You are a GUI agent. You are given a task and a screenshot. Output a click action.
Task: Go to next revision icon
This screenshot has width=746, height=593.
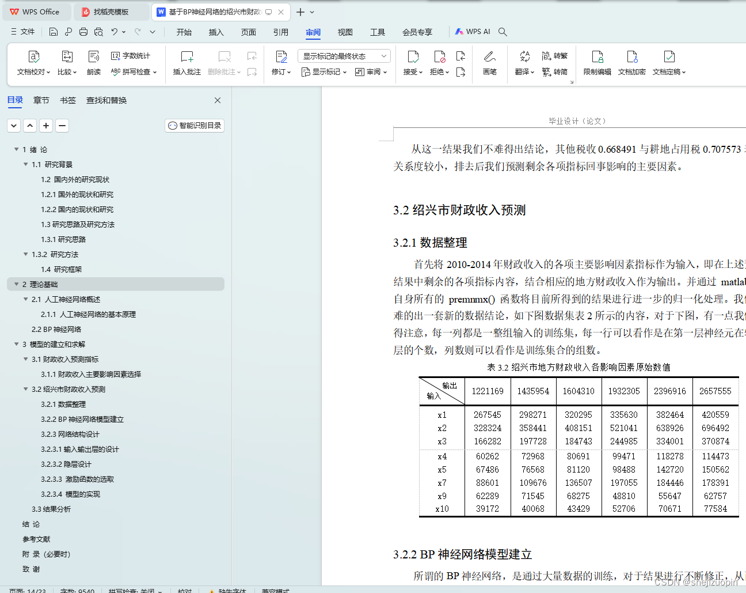[x=460, y=72]
